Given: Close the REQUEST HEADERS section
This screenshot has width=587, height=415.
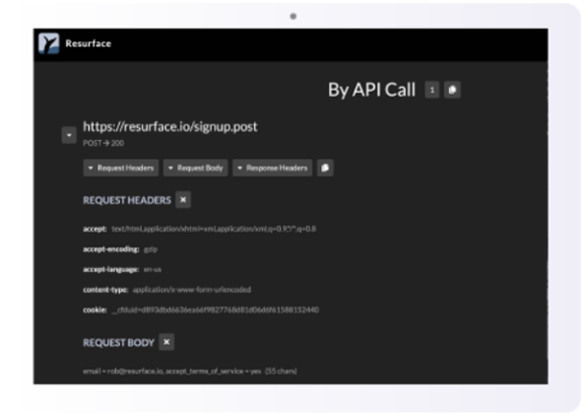Looking at the screenshot, I should pyautogui.click(x=183, y=199).
